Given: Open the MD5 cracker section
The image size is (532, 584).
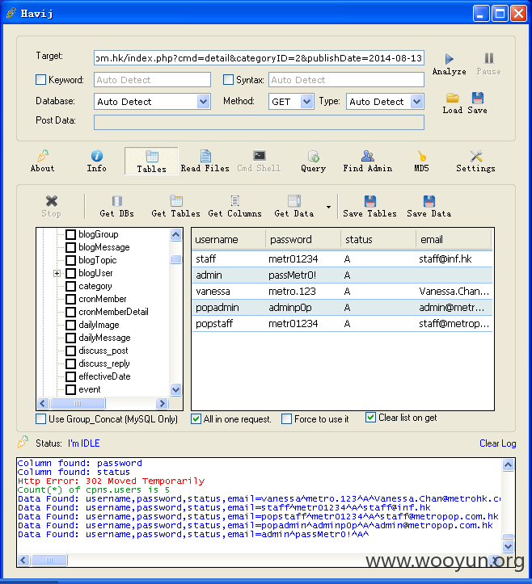Looking at the screenshot, I should 421,161.
